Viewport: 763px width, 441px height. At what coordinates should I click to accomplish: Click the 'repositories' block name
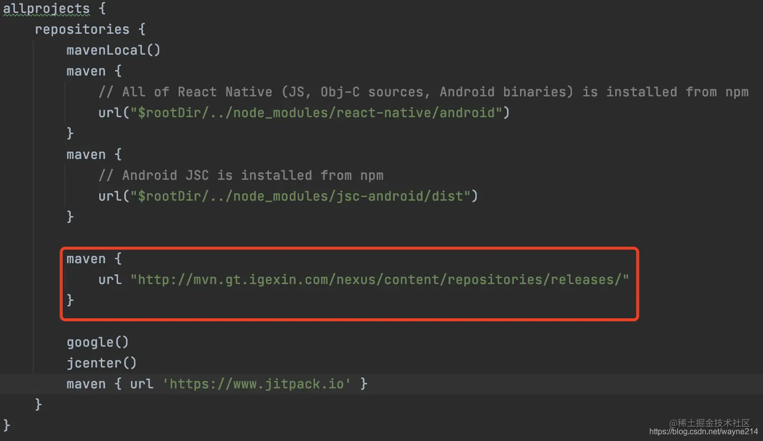pyautogui.click(x=82, y=29)
